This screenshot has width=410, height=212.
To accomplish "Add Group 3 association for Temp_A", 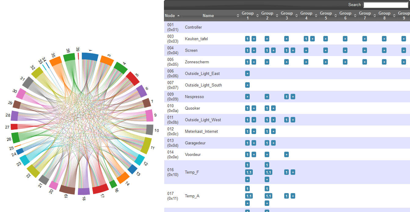I will click(293, 196).
